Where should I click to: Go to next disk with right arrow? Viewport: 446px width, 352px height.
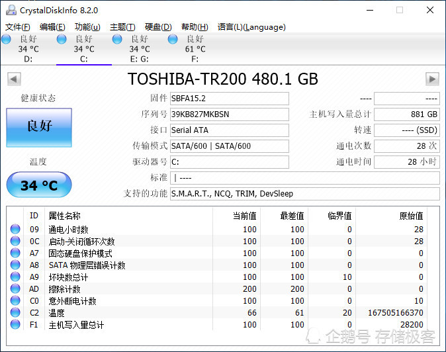[x=432, y=79]
